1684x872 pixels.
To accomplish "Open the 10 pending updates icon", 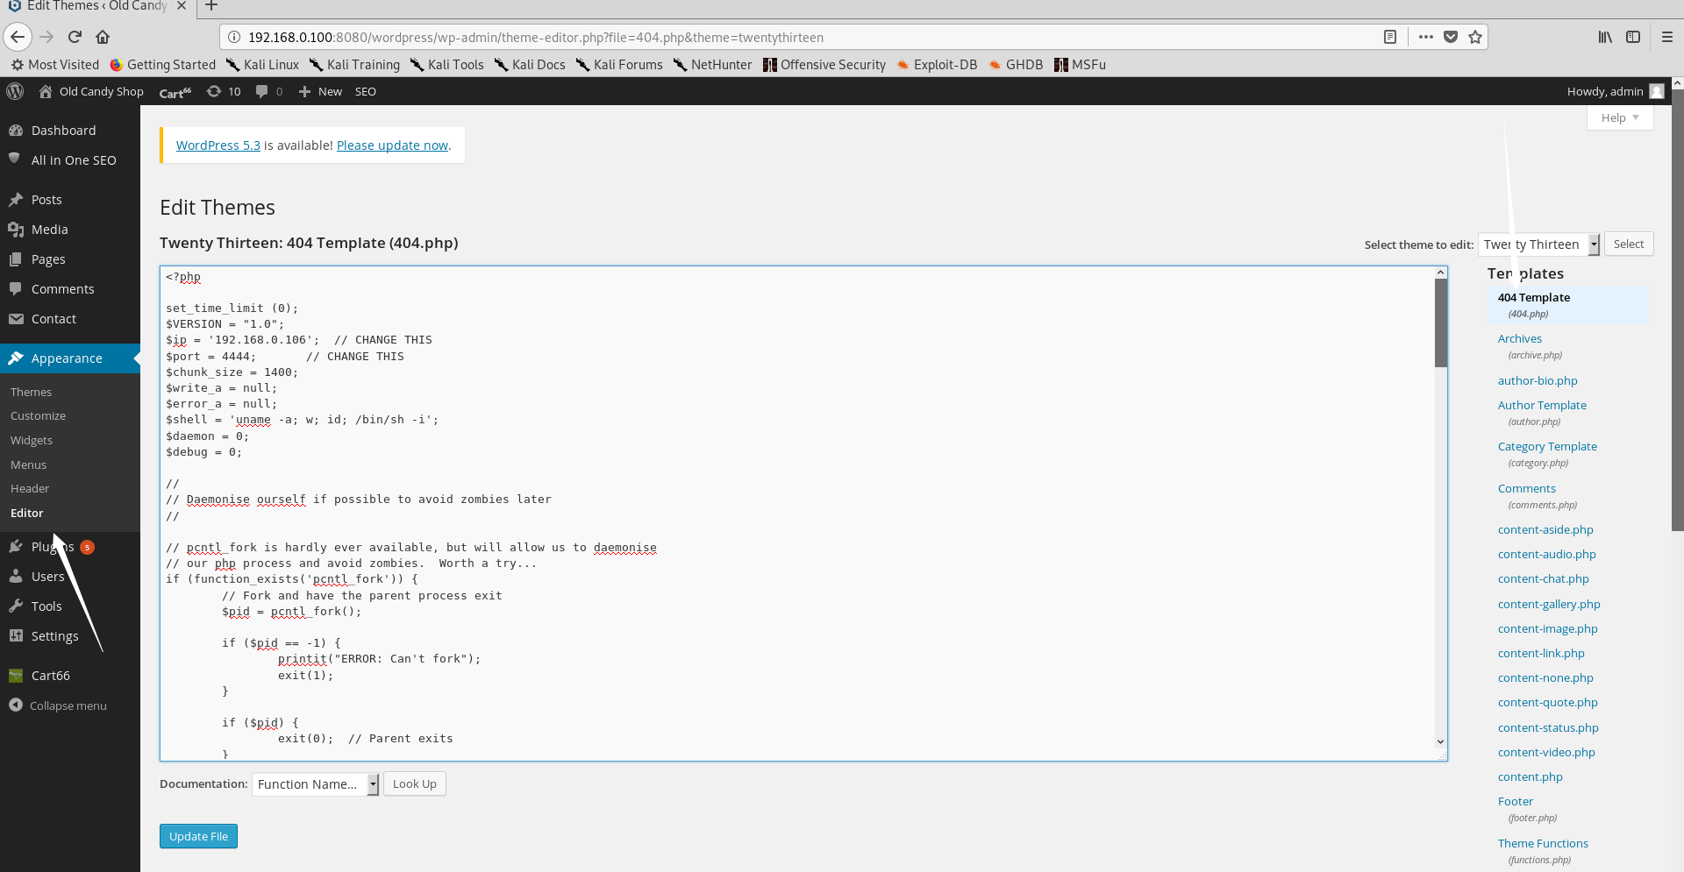I will 224,91.
